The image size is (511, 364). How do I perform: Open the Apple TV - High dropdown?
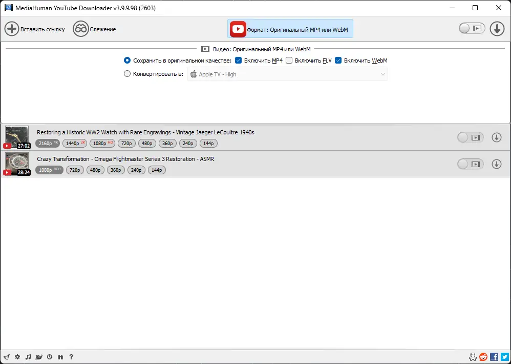click(x=287, y=74)
